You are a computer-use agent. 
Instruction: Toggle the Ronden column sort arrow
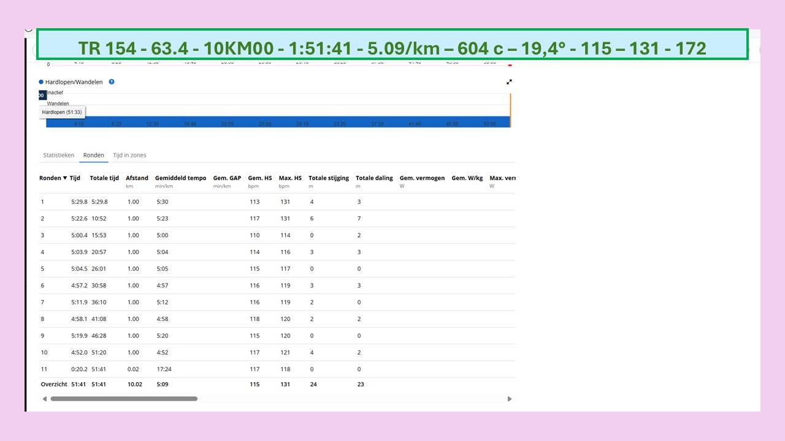65,178
